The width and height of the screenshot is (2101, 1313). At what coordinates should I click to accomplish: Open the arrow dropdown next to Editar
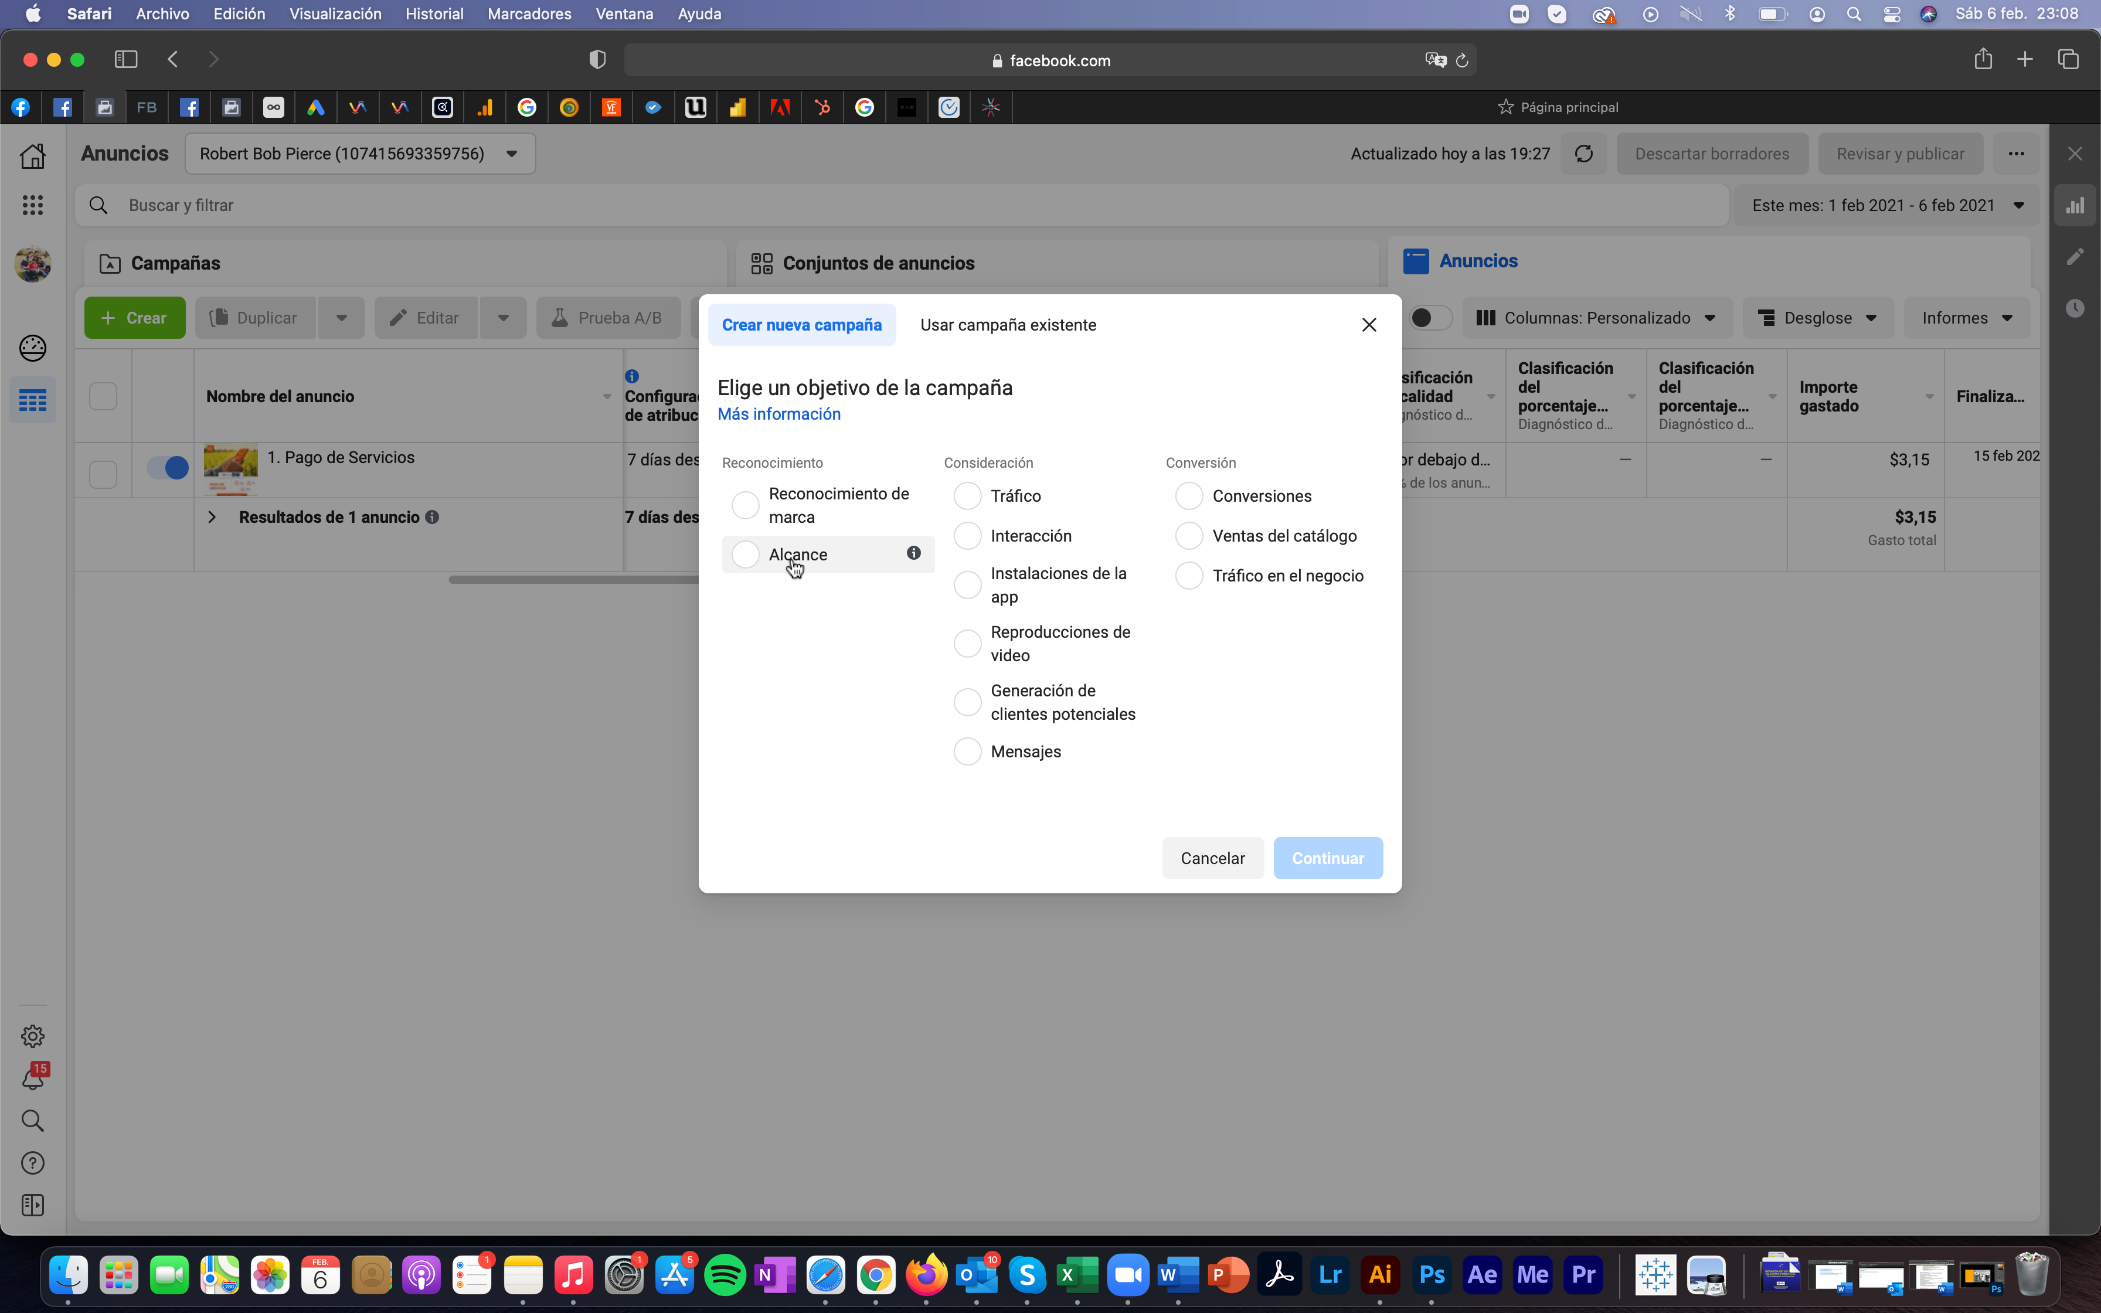point(504,318)
